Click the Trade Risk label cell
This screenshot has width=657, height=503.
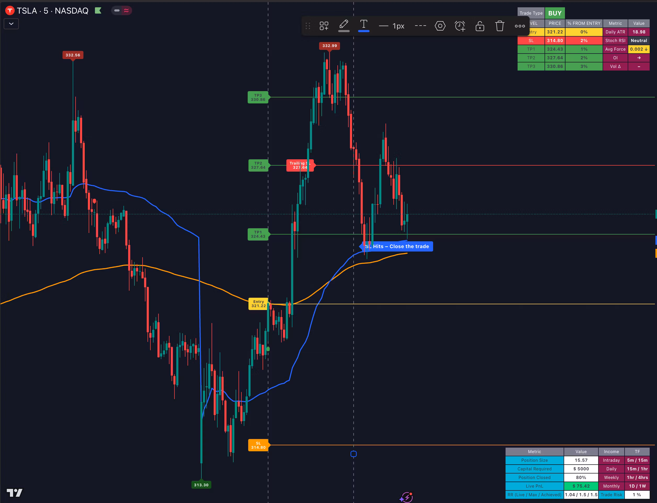(x=611, y=495)
